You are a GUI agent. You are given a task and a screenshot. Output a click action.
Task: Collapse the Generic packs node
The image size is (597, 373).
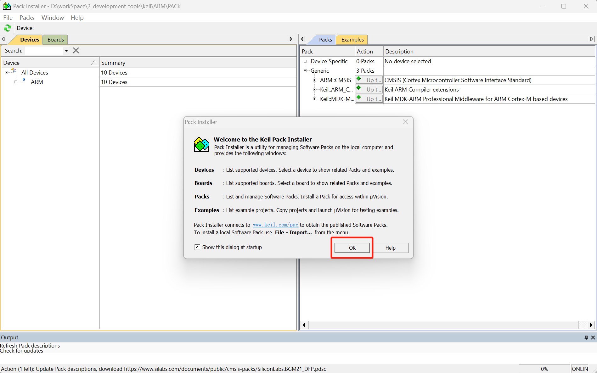pos(305,71)
